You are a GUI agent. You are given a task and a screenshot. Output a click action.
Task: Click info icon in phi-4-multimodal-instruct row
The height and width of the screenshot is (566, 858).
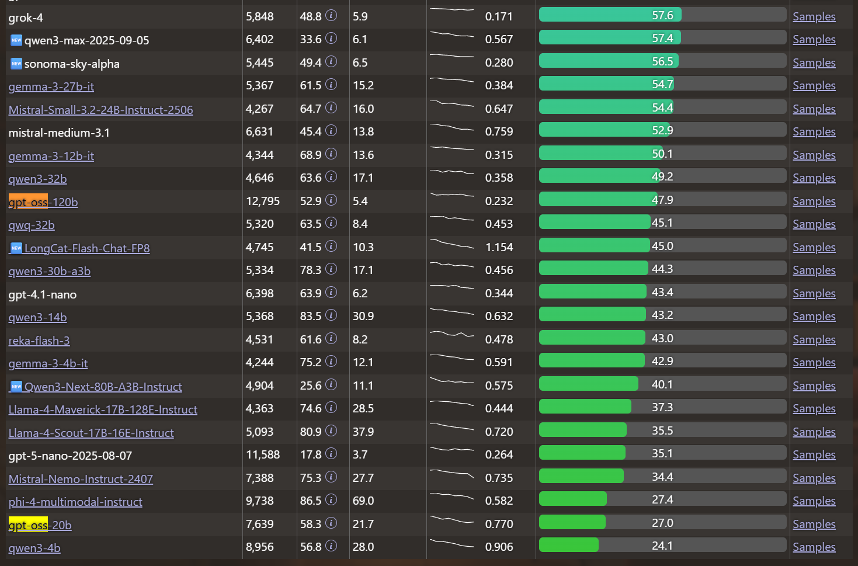[x=331, y=499]
